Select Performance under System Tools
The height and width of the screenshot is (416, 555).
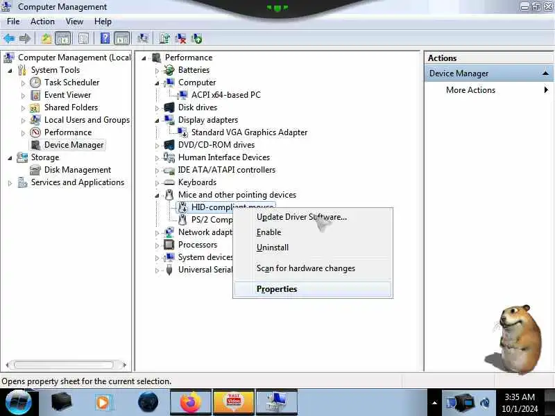point(68,132)
